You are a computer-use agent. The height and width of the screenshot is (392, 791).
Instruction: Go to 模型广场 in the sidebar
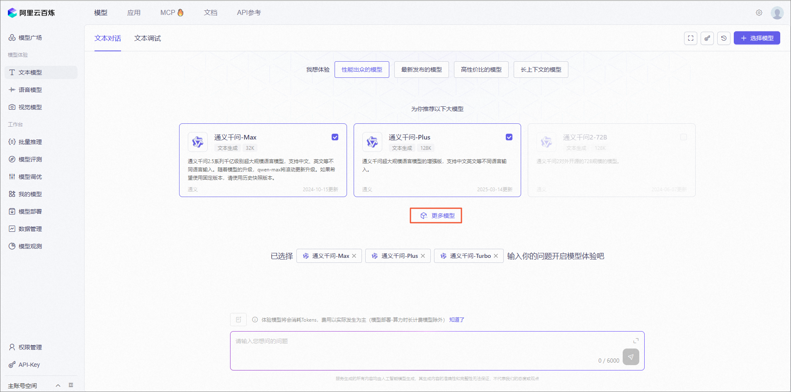pyautogui.click(x=41, y=38)
